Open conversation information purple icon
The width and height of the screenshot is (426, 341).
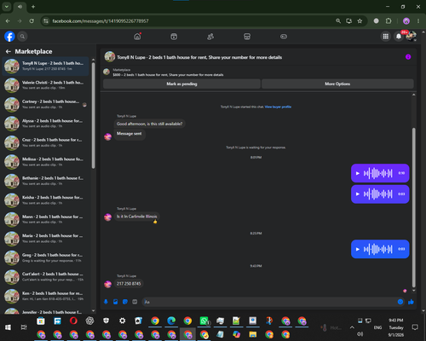click(408, 57)
